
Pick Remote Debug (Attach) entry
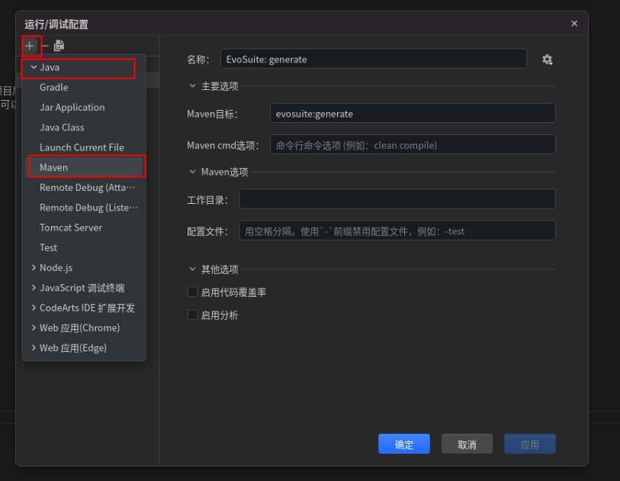tap(84, 188)
